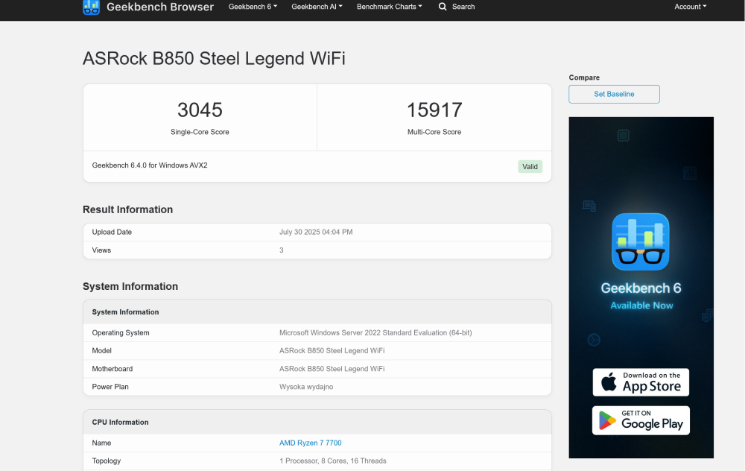Click the Valid badge on the benchmark result
The height and width of the screenshot is (471, 745).
(530, 166)
